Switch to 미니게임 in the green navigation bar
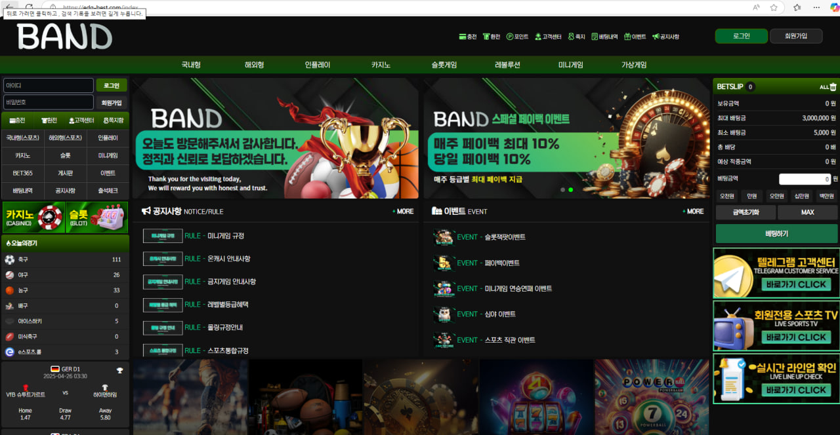This screenshot has width=840, height=435. [570, 65]
